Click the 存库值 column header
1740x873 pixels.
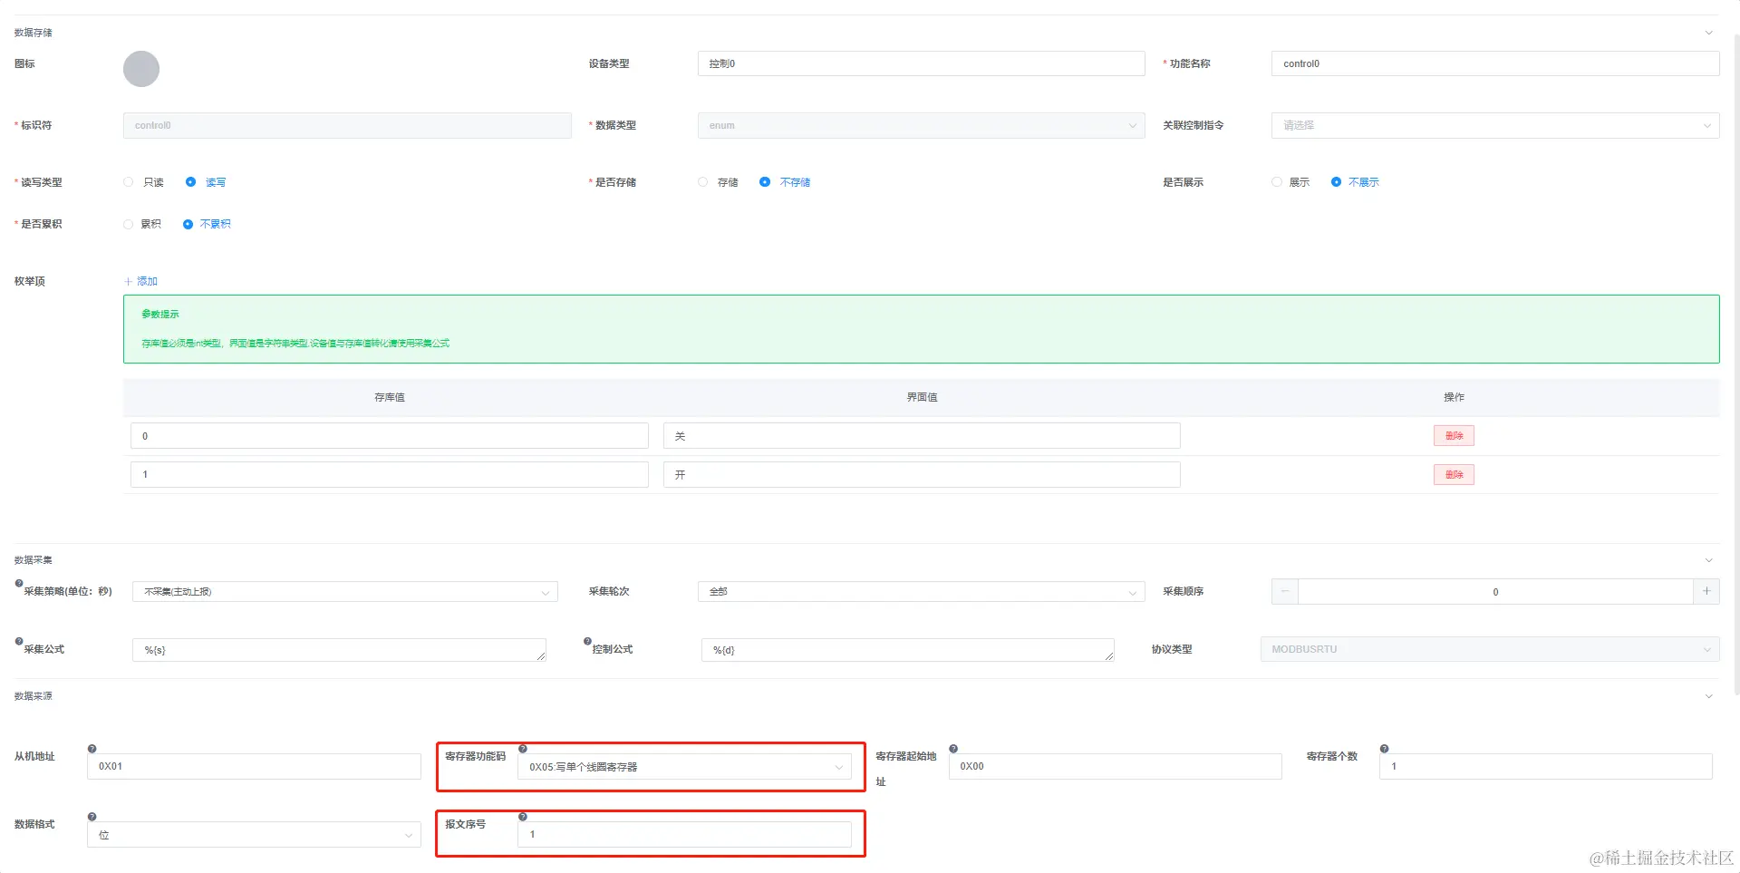(x=390, y=397)
